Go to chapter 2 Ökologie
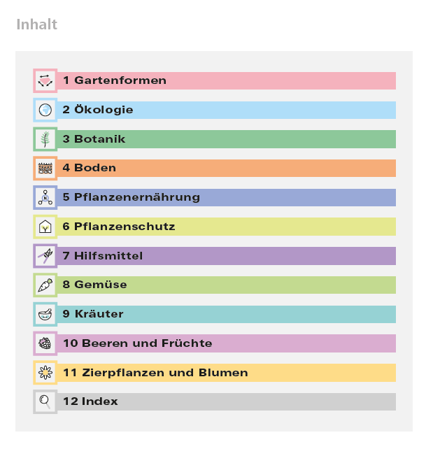The width and height of the screenshot is (433, 456). click(x=226, y=110)
